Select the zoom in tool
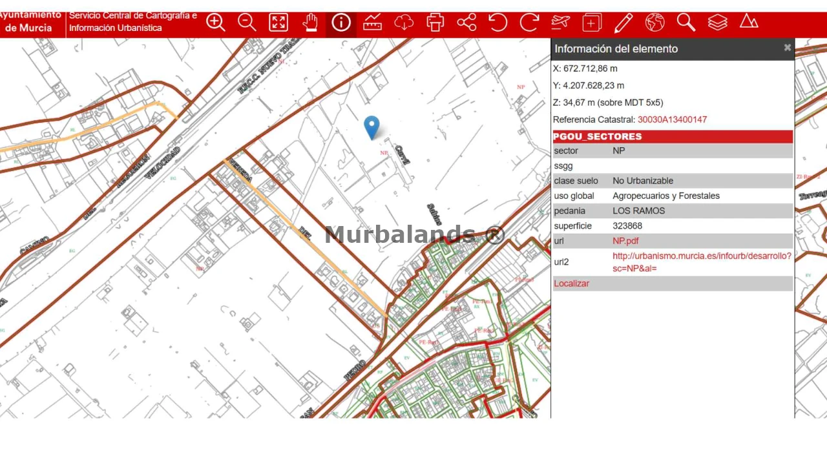Viewport: 827px width, 465px height. coord(216,23)
